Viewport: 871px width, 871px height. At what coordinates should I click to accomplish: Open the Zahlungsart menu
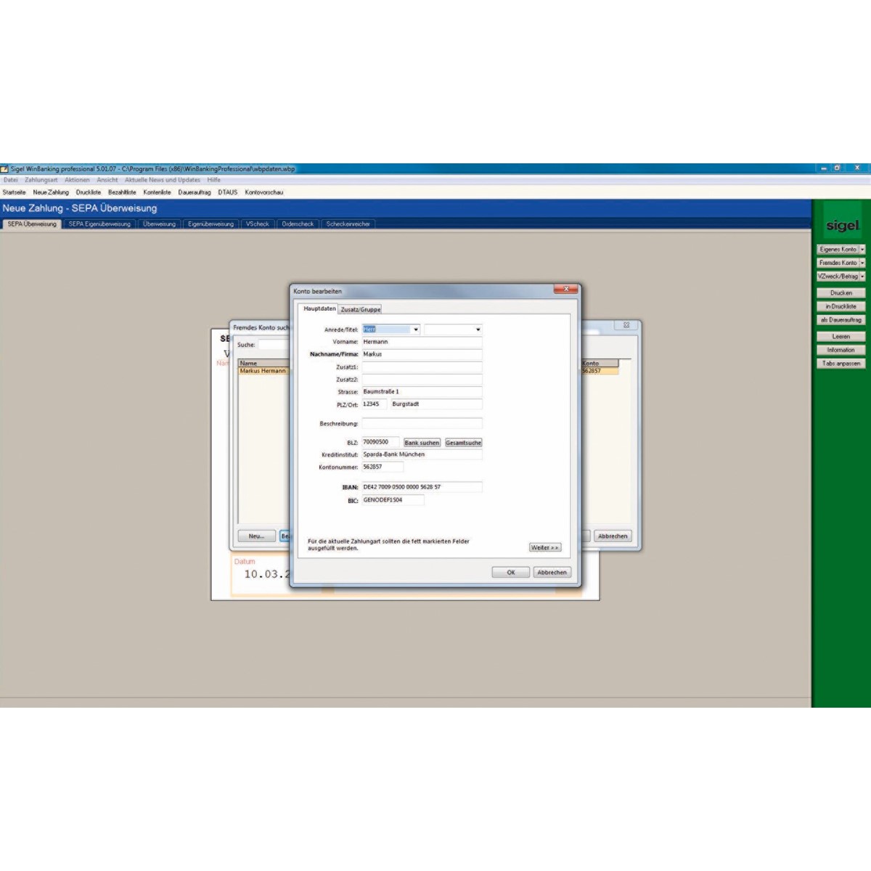point(41,180)
